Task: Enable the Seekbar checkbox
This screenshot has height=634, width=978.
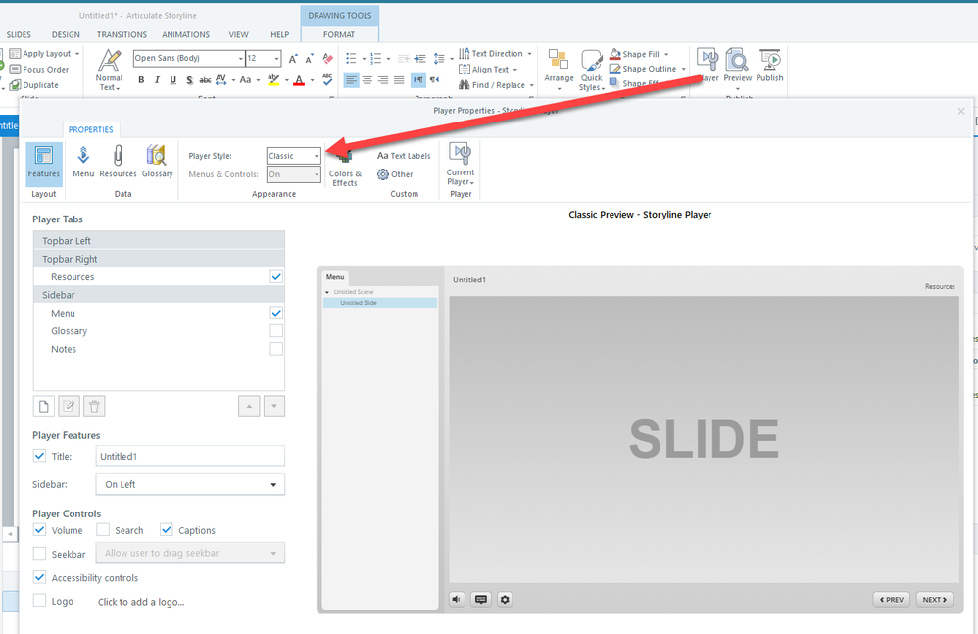Action: 40,554
